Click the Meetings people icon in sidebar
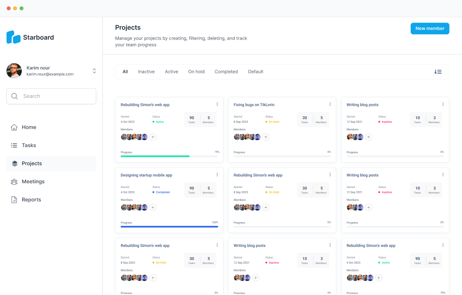The width and height of the screenshot is (462, 295). 14,182
